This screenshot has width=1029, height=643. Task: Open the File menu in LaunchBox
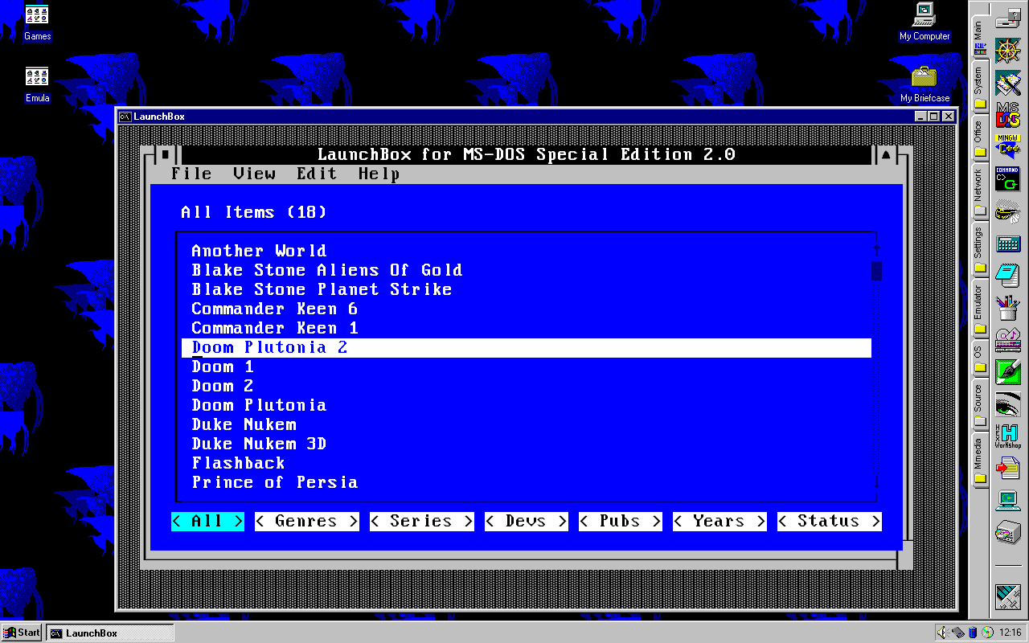191,174
